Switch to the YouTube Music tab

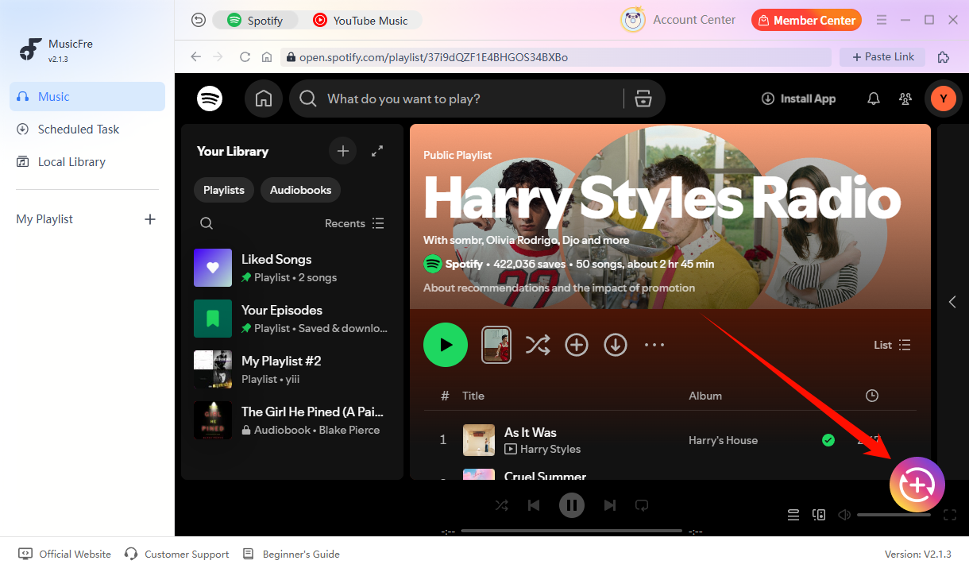(361, 21)
